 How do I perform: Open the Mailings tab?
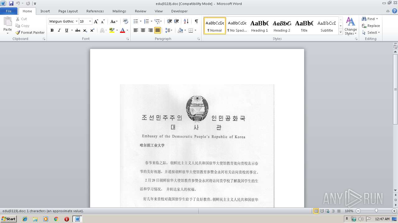(119, 11)
